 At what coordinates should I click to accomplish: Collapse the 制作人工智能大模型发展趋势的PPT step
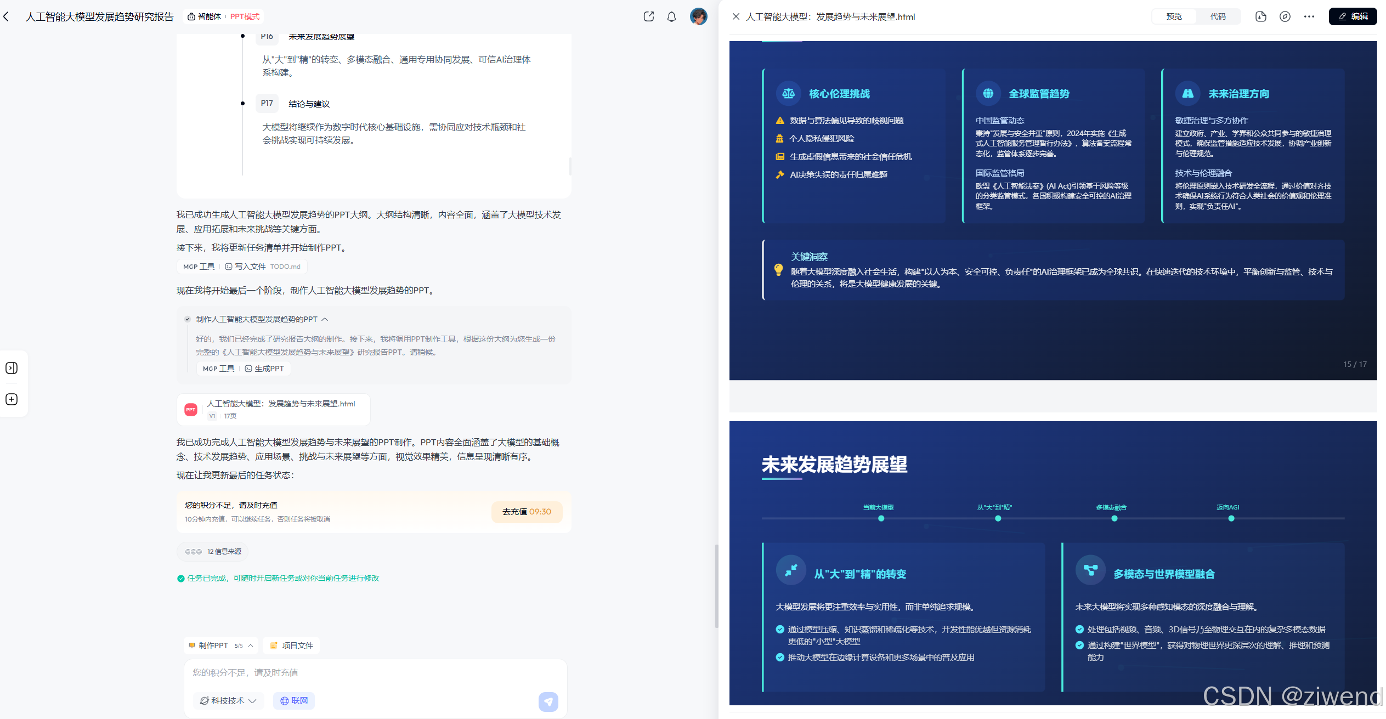(x=325, y=319)
